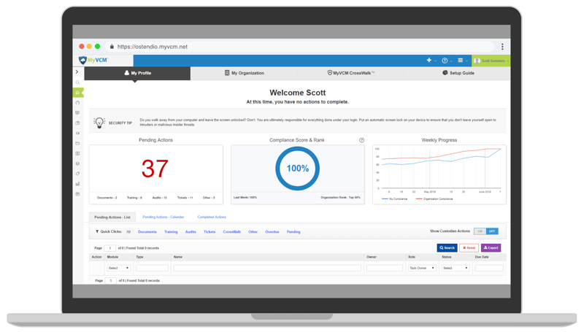This screenshot has width=584, height=332.
Task: Go to the green Home sidebar icon
Action: (77, 93)
